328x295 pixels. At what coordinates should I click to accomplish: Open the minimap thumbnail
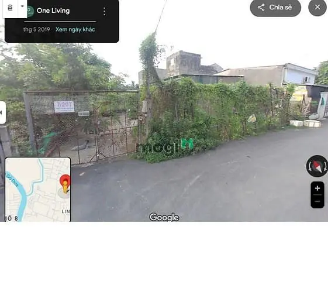pos(38,189)
